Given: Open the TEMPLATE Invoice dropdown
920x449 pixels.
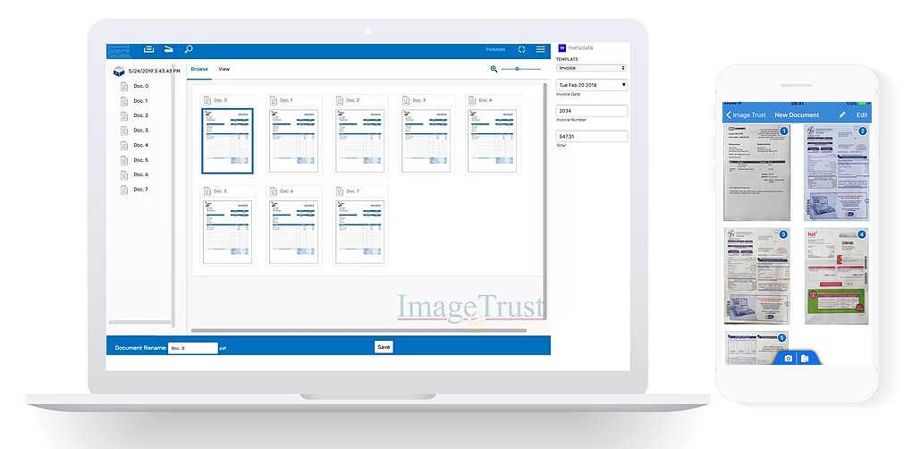Looking at the screenshot, I should click(x=592, y=68).
